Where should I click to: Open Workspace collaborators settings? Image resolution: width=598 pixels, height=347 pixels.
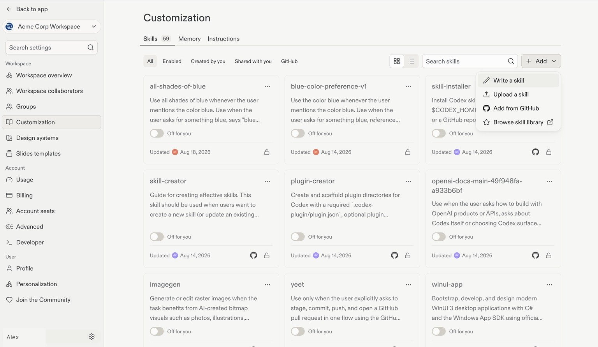[51, 91]
